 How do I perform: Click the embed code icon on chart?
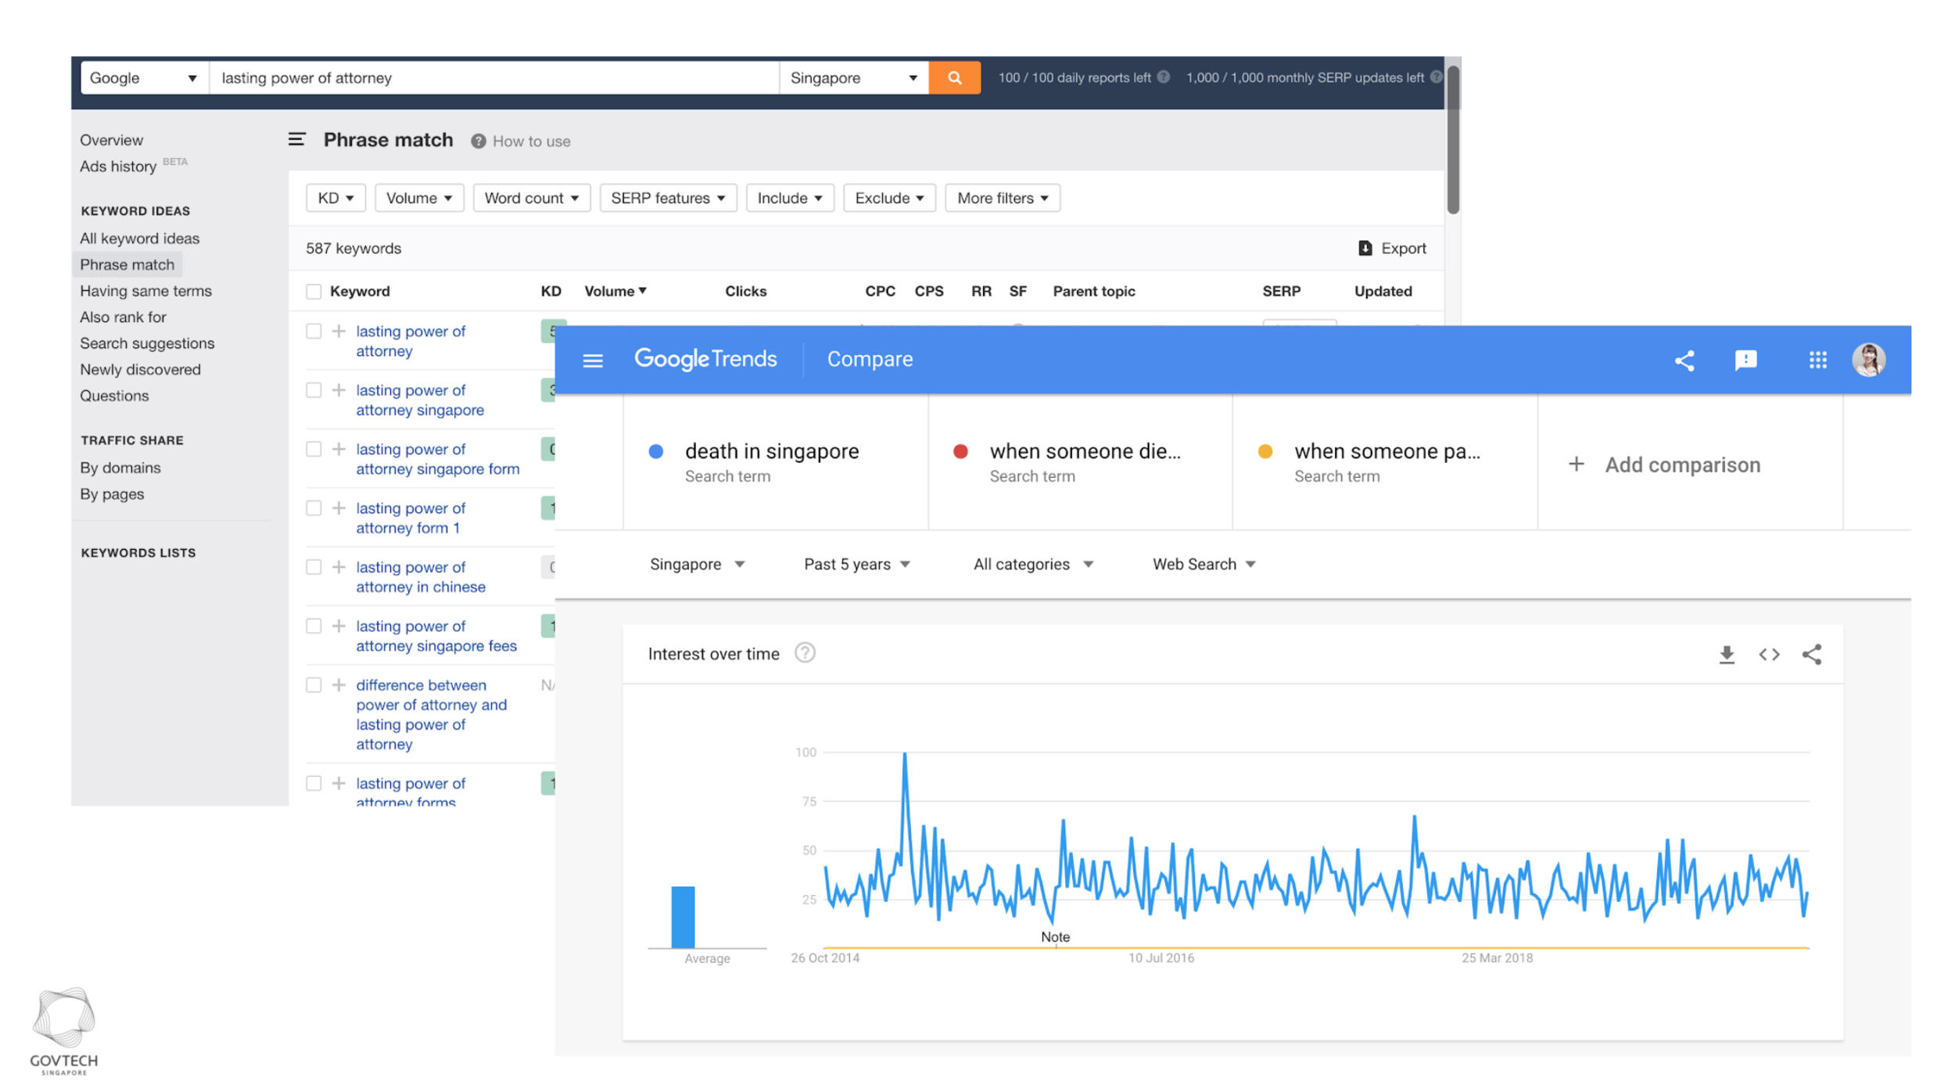point(1769,654)
